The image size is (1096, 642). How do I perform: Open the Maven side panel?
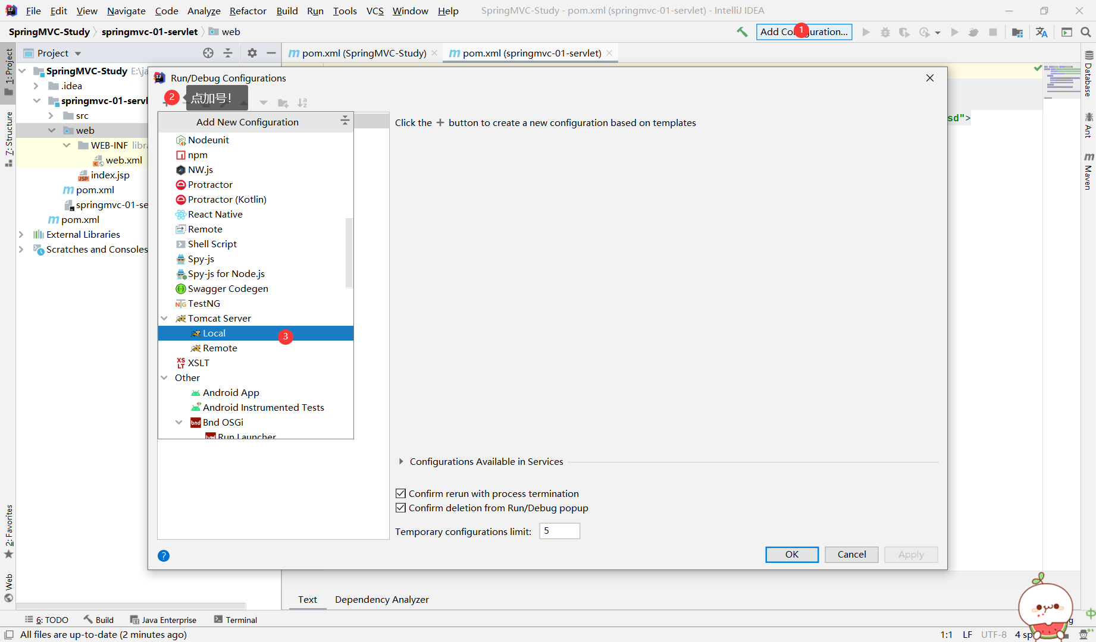[1088, 171]
